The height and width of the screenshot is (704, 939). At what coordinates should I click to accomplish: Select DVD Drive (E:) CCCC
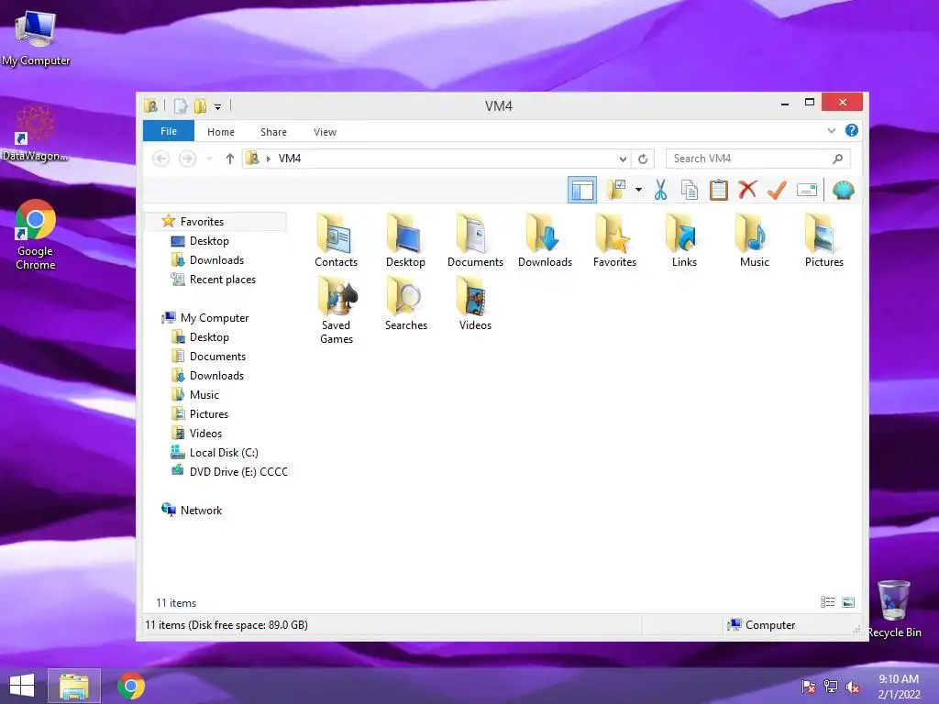tap(238, 472)
